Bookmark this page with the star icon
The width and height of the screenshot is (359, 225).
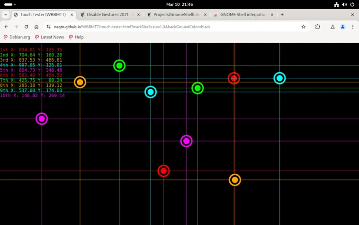(x=304, y=27)
